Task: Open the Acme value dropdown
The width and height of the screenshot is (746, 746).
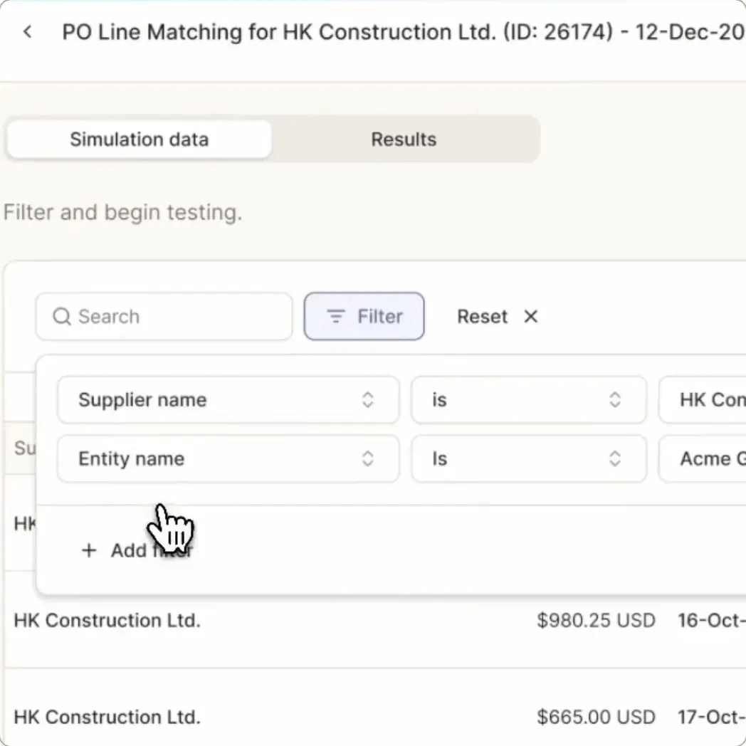Action: [x=703, y=458]
